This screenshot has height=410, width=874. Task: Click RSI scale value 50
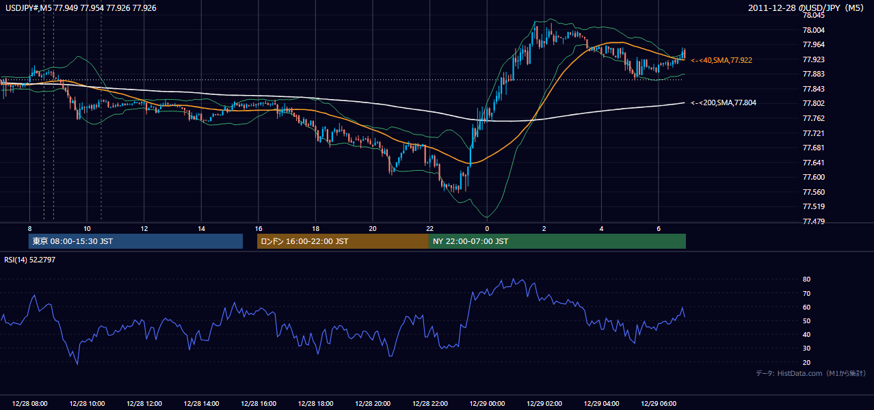(807, 320)
